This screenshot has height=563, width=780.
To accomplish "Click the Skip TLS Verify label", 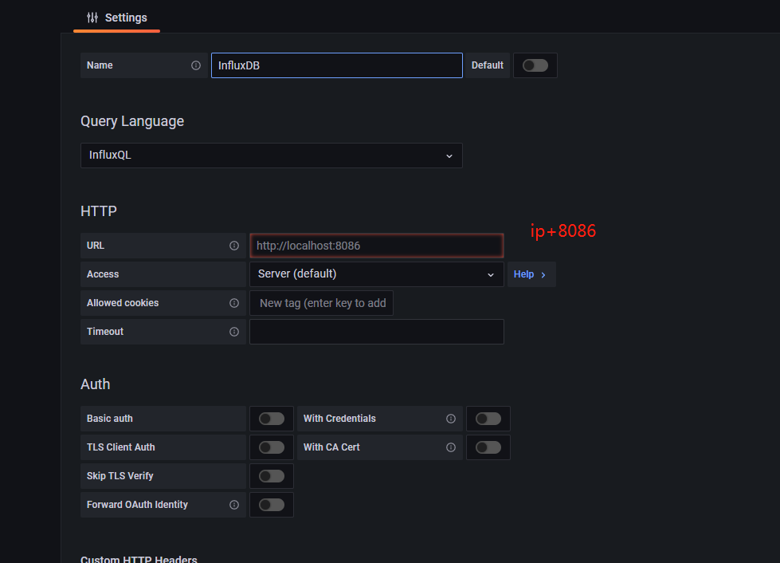I will [x=120, y=476].
